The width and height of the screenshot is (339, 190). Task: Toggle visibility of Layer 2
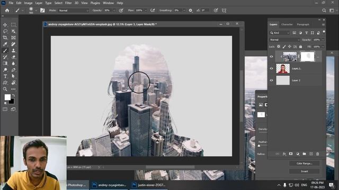271,80
